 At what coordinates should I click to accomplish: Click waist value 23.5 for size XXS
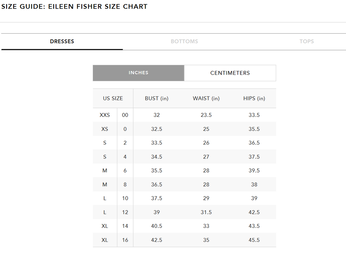tap(206, 115)
